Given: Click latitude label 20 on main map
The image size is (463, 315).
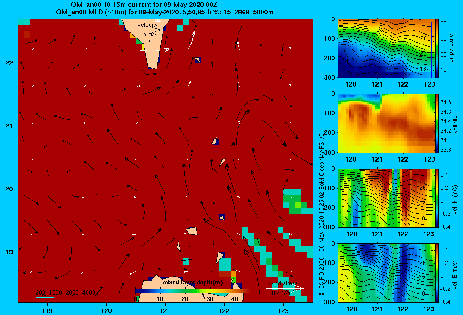Looking at the screenshot, I should tap(9, 189).
